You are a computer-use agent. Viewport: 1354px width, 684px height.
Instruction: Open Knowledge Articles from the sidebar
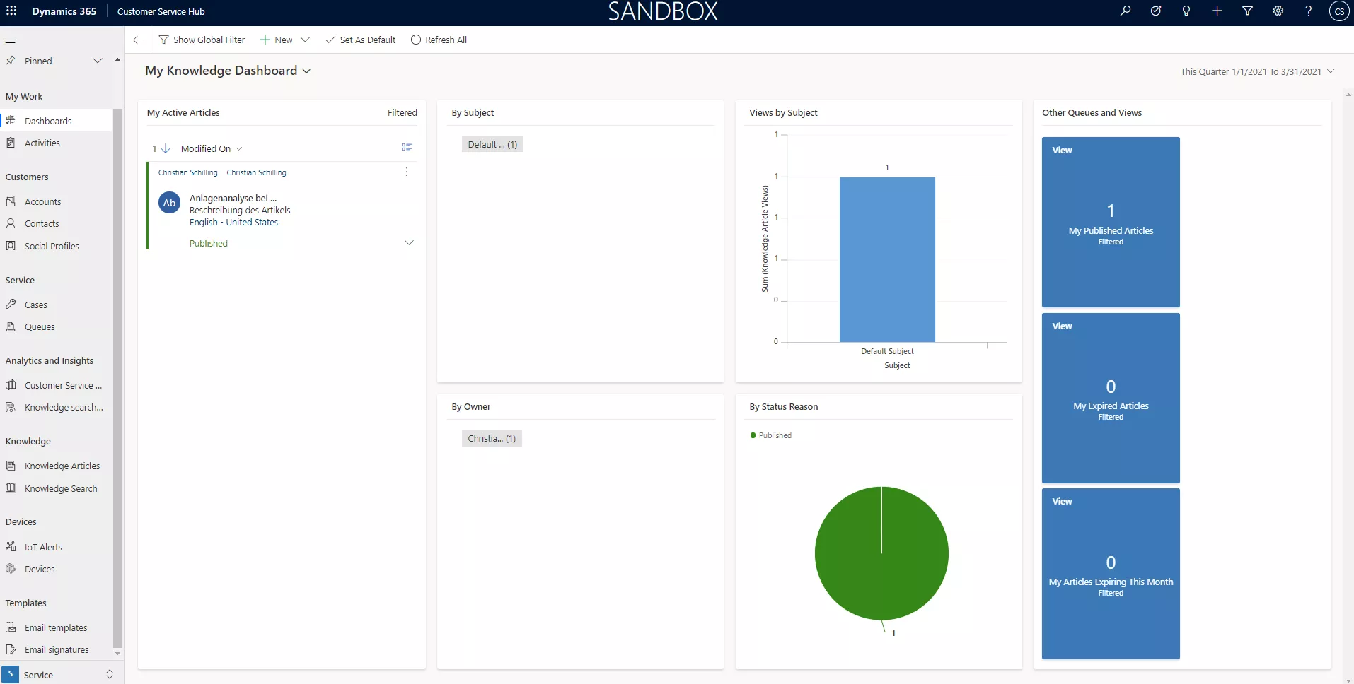pyautogui.click(x=62, y=465)
